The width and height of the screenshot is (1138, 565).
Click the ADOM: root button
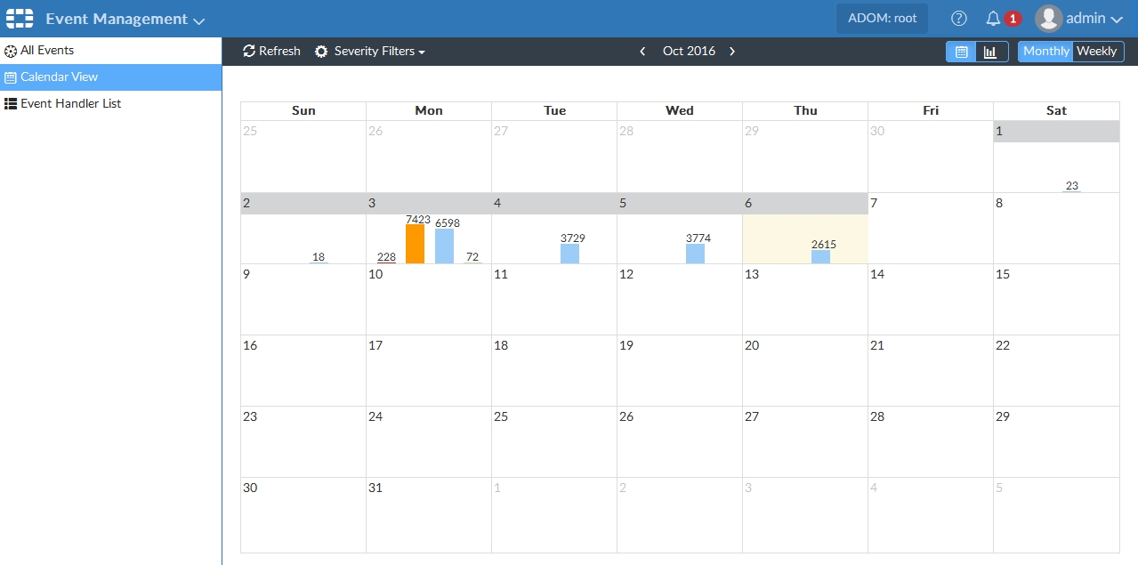[x=882, y=18]
